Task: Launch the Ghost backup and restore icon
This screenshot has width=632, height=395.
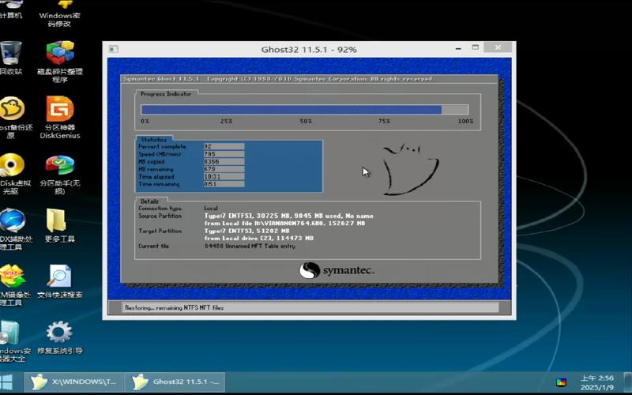Action: coord(12,117)
